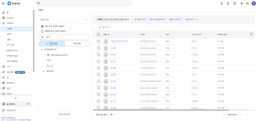Open the help question mark icon
The height and width of the screenshot is (121, 257).
235,4
